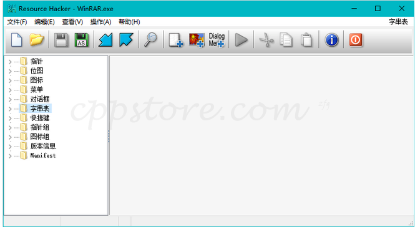Expand the 对话框 tree node
Viewport: 415px width, 227px height.
(10, 100)
